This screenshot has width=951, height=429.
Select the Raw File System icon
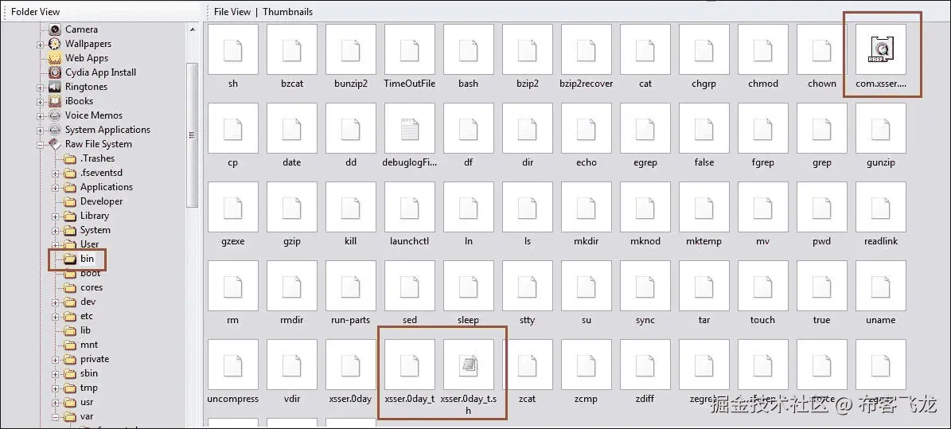coord(55,144)
